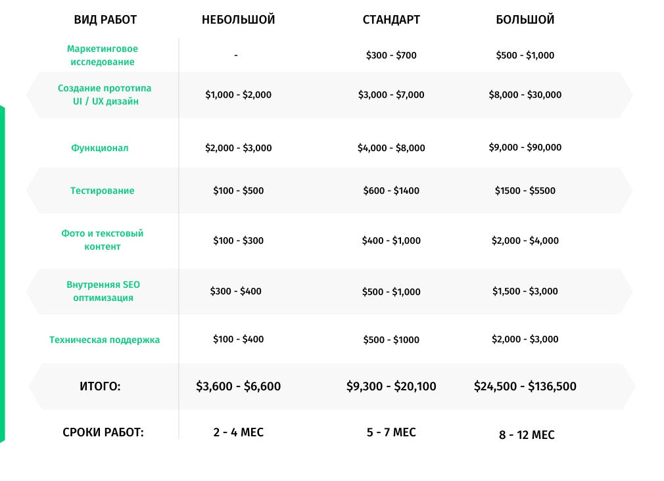Select the $3,600 - $6,600 total price
The width and height of the screenshot is (664, 481).
(x=238, y=386)
